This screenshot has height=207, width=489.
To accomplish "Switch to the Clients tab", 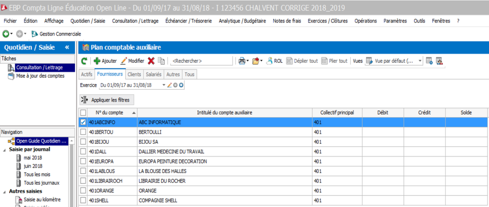I will tap(134, 74).
